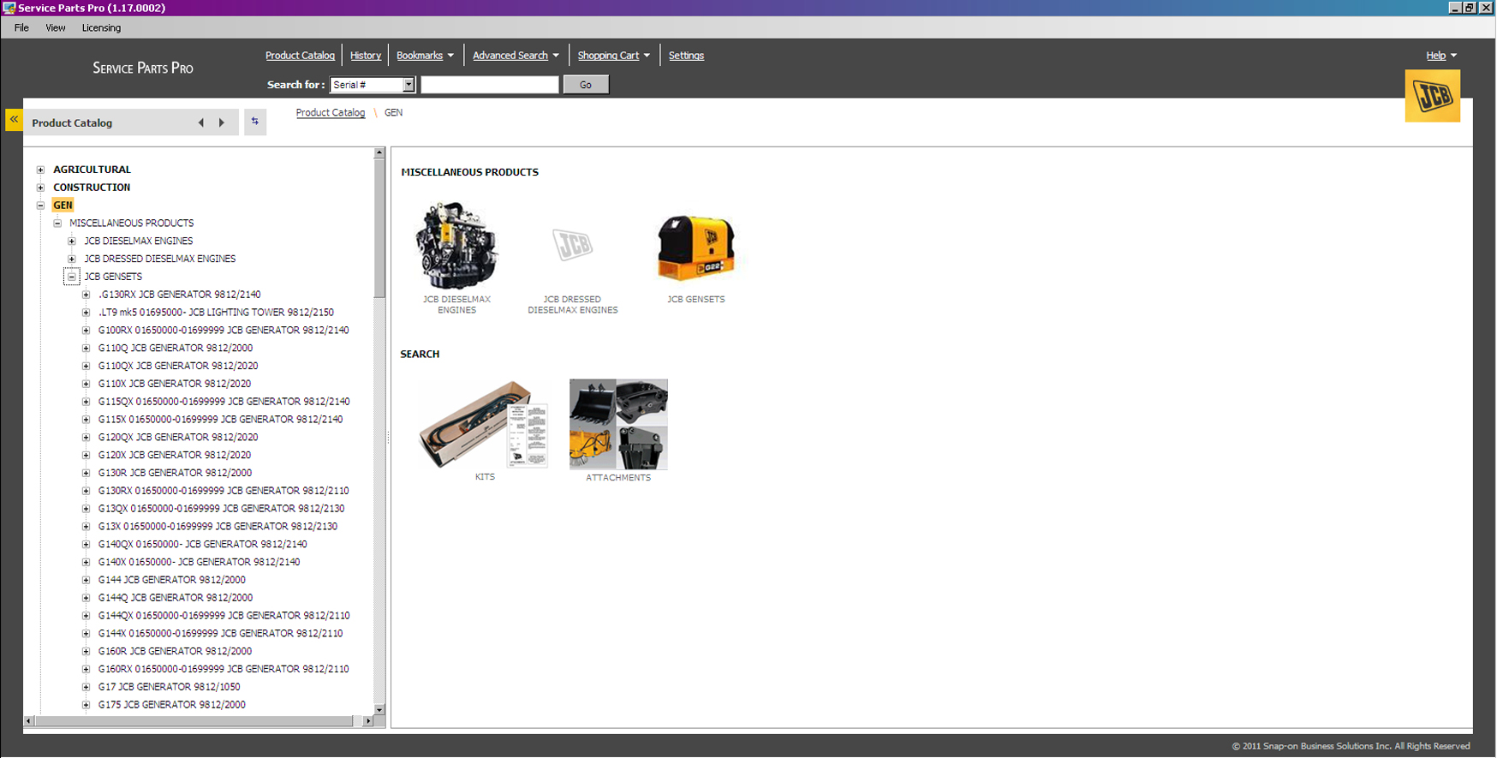This screenshot has height=758, width=1497.
Task: Open the JCB Dressed Dieselmax Engines placeholder
Action: tap(572, 246)
